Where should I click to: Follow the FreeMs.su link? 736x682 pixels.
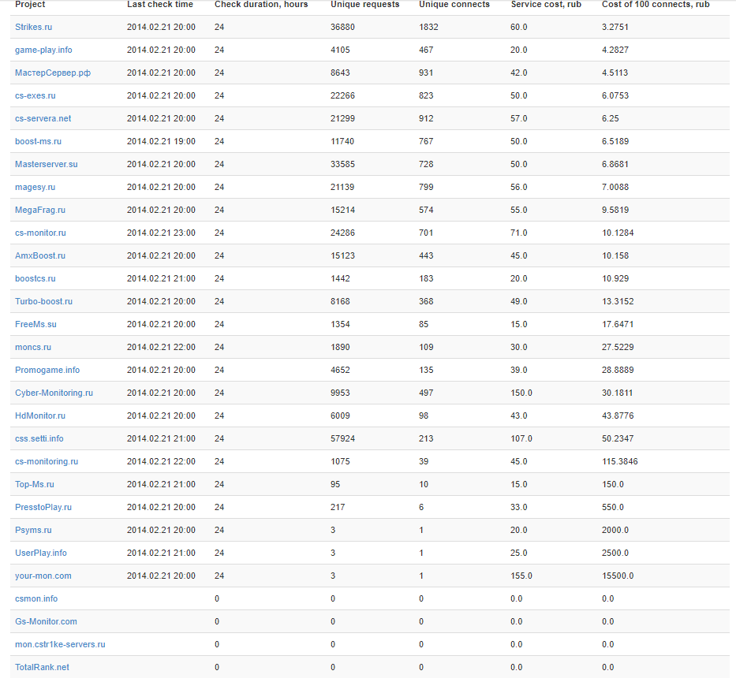point(35,325)
